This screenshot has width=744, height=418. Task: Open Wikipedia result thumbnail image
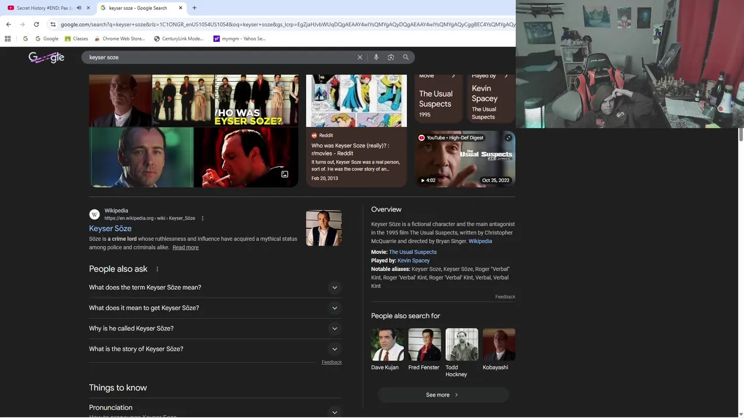coord(324,228)
